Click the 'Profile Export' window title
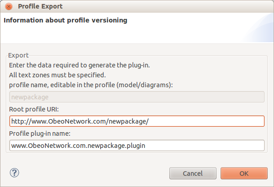Screen dimensions: 274x187 click(x=40, y=6)
